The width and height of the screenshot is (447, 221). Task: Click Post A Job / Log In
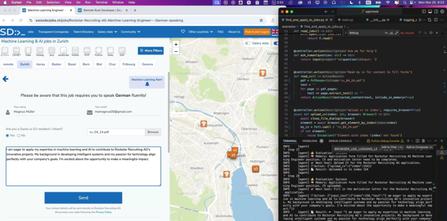click(257, 32)
